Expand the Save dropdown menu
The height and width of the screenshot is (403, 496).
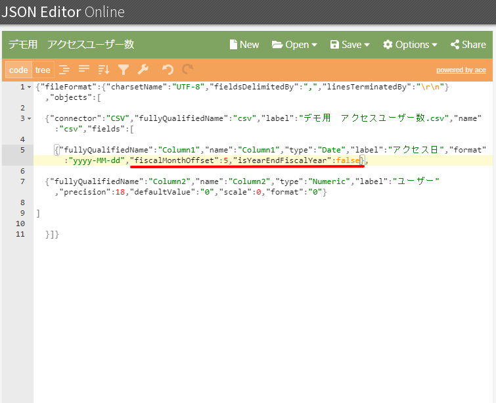pyautogui.click(x=349, y=45)
